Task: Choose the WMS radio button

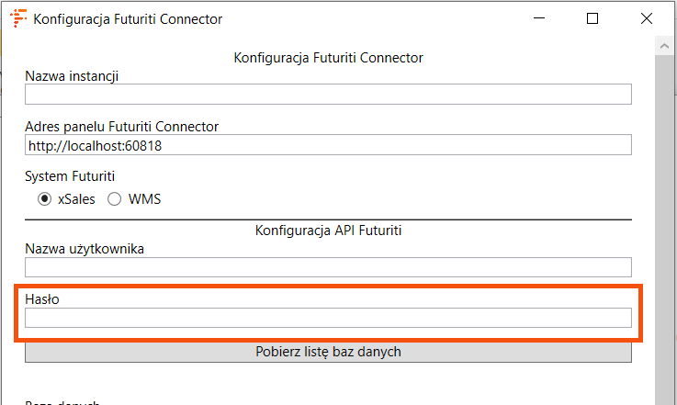Action: [x=115, y=198]
